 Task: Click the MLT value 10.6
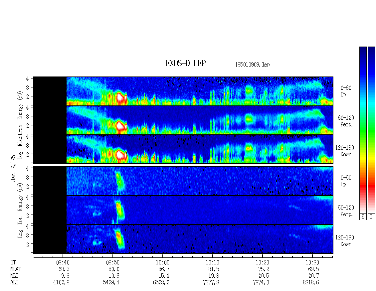(x=114, y=276)
